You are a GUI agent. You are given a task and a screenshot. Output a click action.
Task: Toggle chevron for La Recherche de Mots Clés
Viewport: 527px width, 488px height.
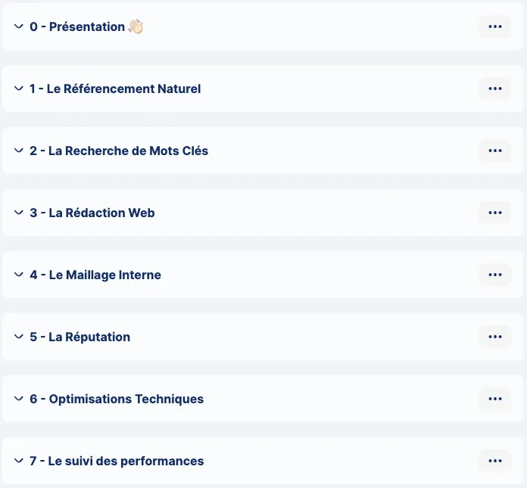pos(19,151)
